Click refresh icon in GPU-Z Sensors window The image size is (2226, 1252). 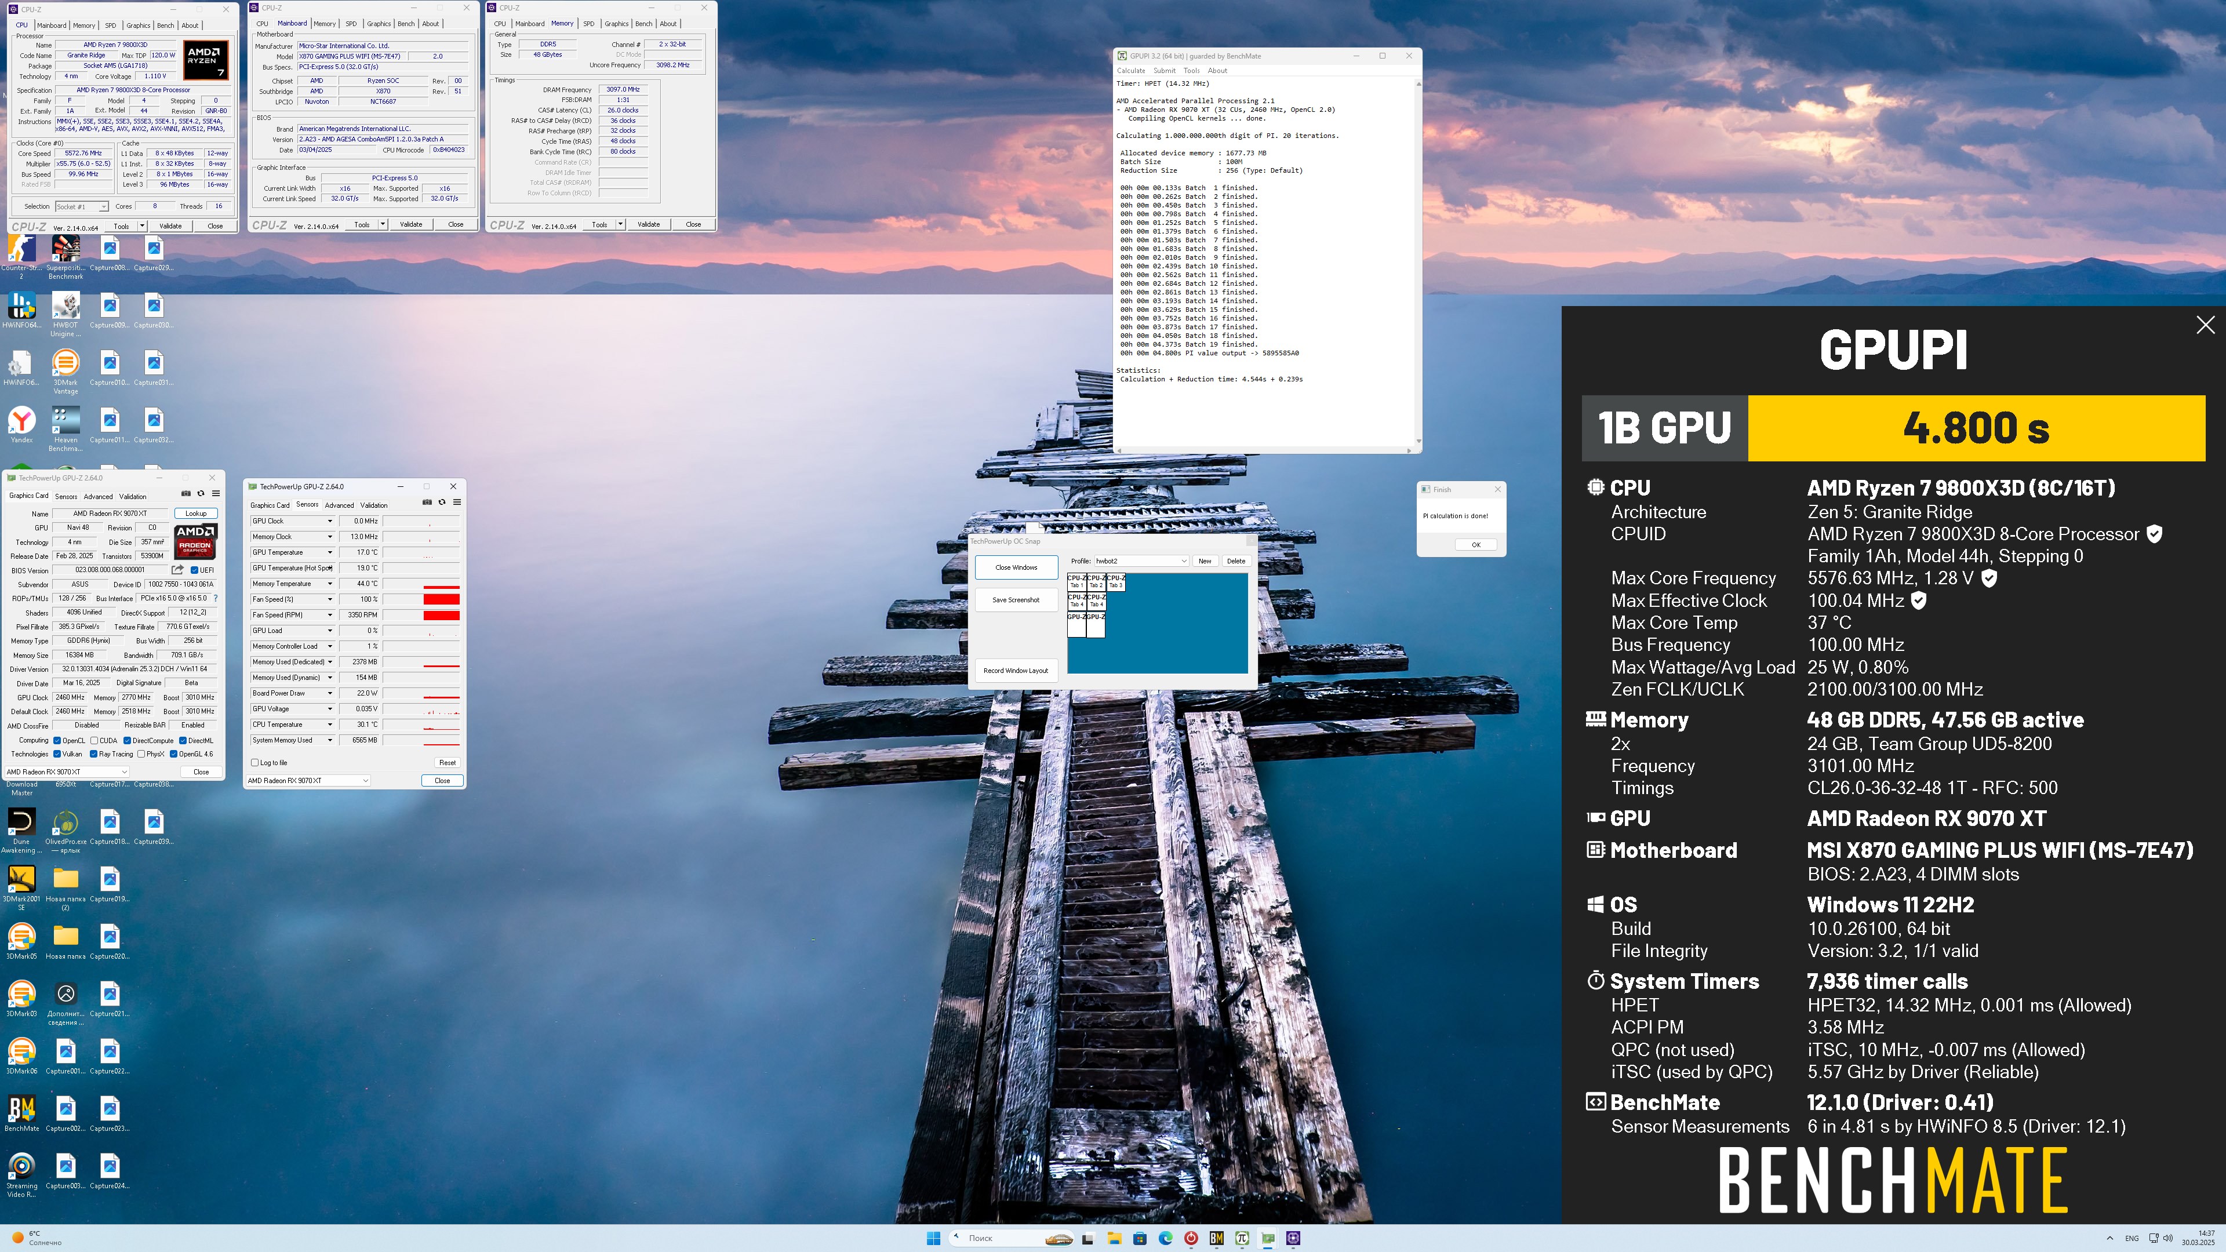442,502
